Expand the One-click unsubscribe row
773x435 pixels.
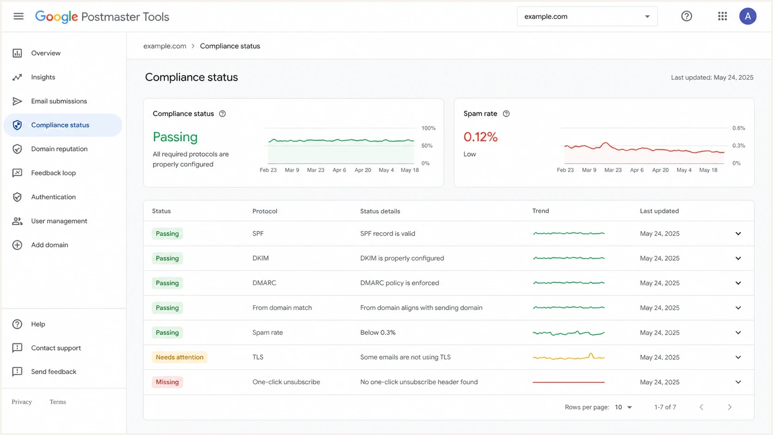(x=738, y=382)
